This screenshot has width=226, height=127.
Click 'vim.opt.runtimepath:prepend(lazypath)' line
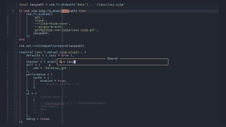pyautogui.click(x=52, y=46)
